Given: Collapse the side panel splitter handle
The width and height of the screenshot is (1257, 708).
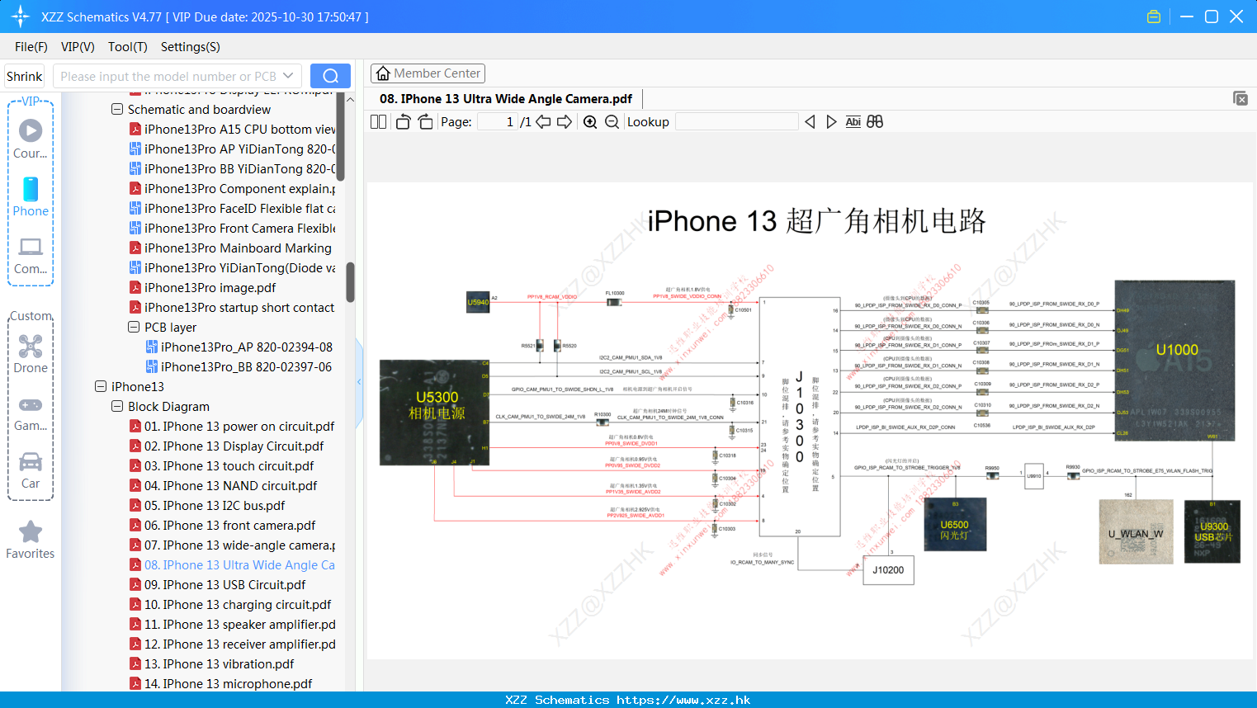Looking at the screenshot, I should (x=359, y=382).
